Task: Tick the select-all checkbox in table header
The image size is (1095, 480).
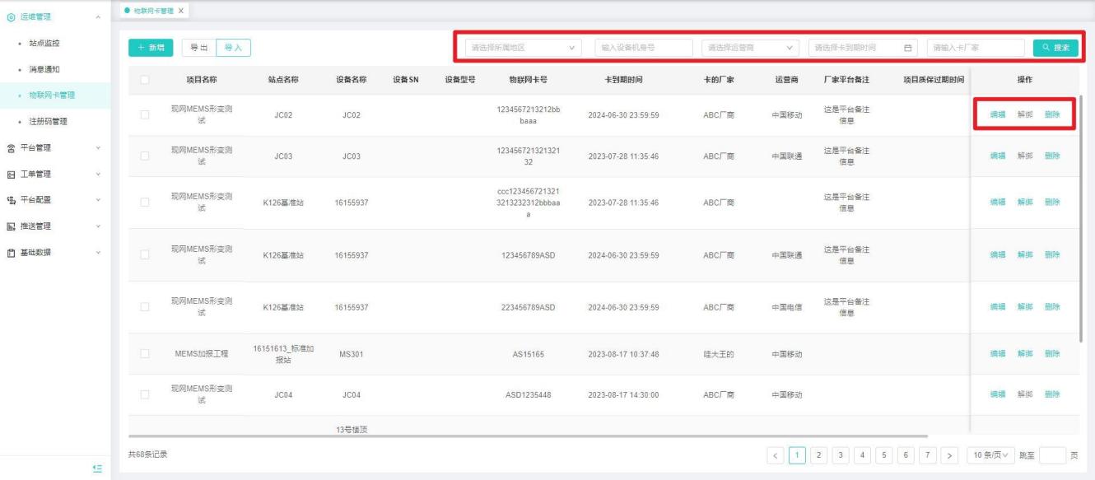Action: 144,80
